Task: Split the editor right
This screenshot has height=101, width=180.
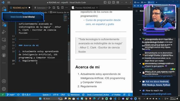Action: pyautogui.click(x=62, y=8)
